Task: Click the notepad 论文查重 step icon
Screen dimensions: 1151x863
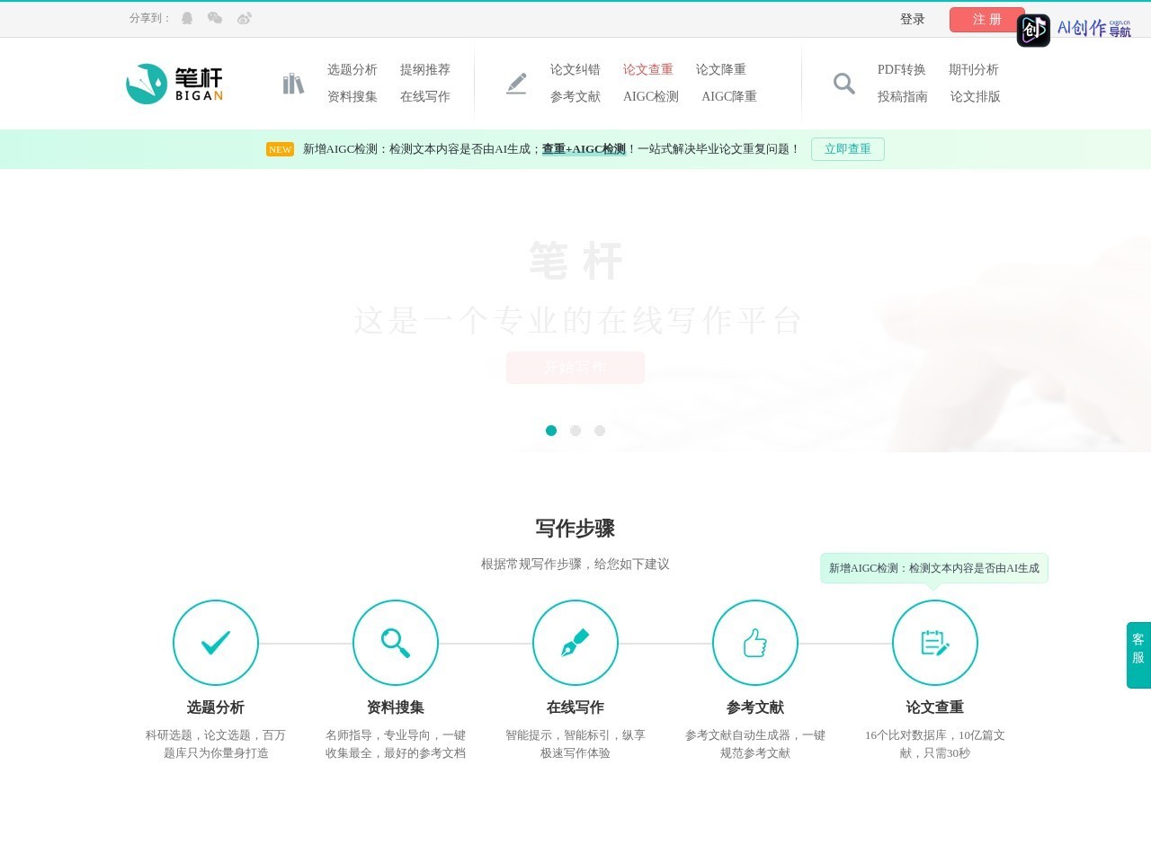Action: (935, 643)
